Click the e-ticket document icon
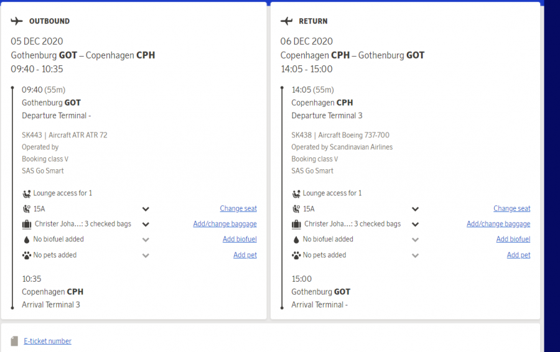The width and height of the screenshot is (560, 352). (x=14, y=341)
